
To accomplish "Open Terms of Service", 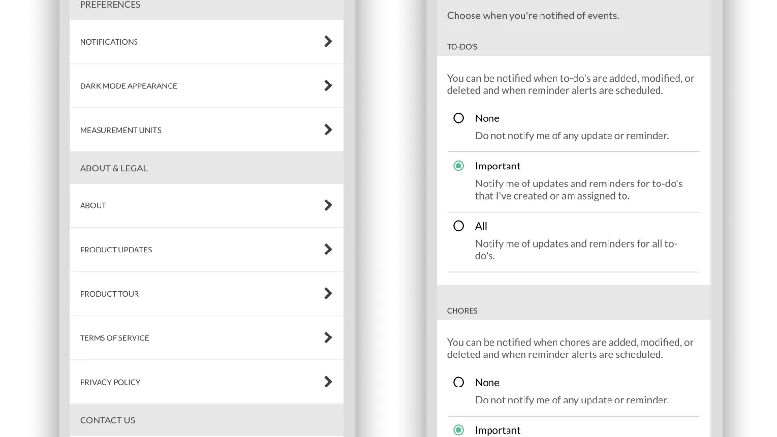I will (x=206, y=338).
